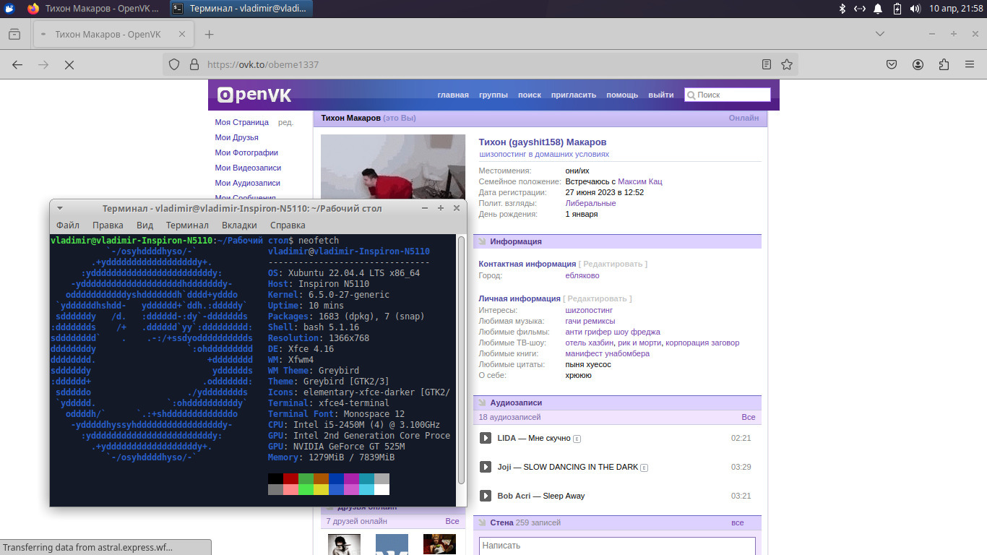This screenshot has width=987, height=555.
Task: Bookmark this page with the star icon
Action: coord(787,64)
